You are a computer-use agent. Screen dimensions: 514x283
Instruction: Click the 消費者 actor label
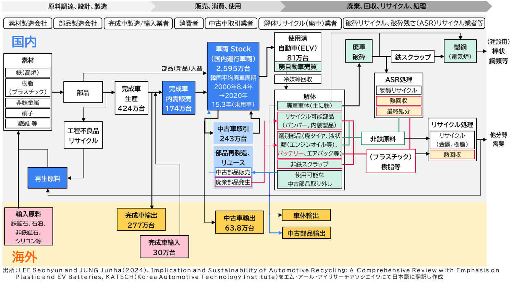[x=189, y=23]
